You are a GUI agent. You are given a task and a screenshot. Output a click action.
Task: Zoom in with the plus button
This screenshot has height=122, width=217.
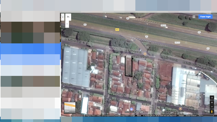(212, 102)
